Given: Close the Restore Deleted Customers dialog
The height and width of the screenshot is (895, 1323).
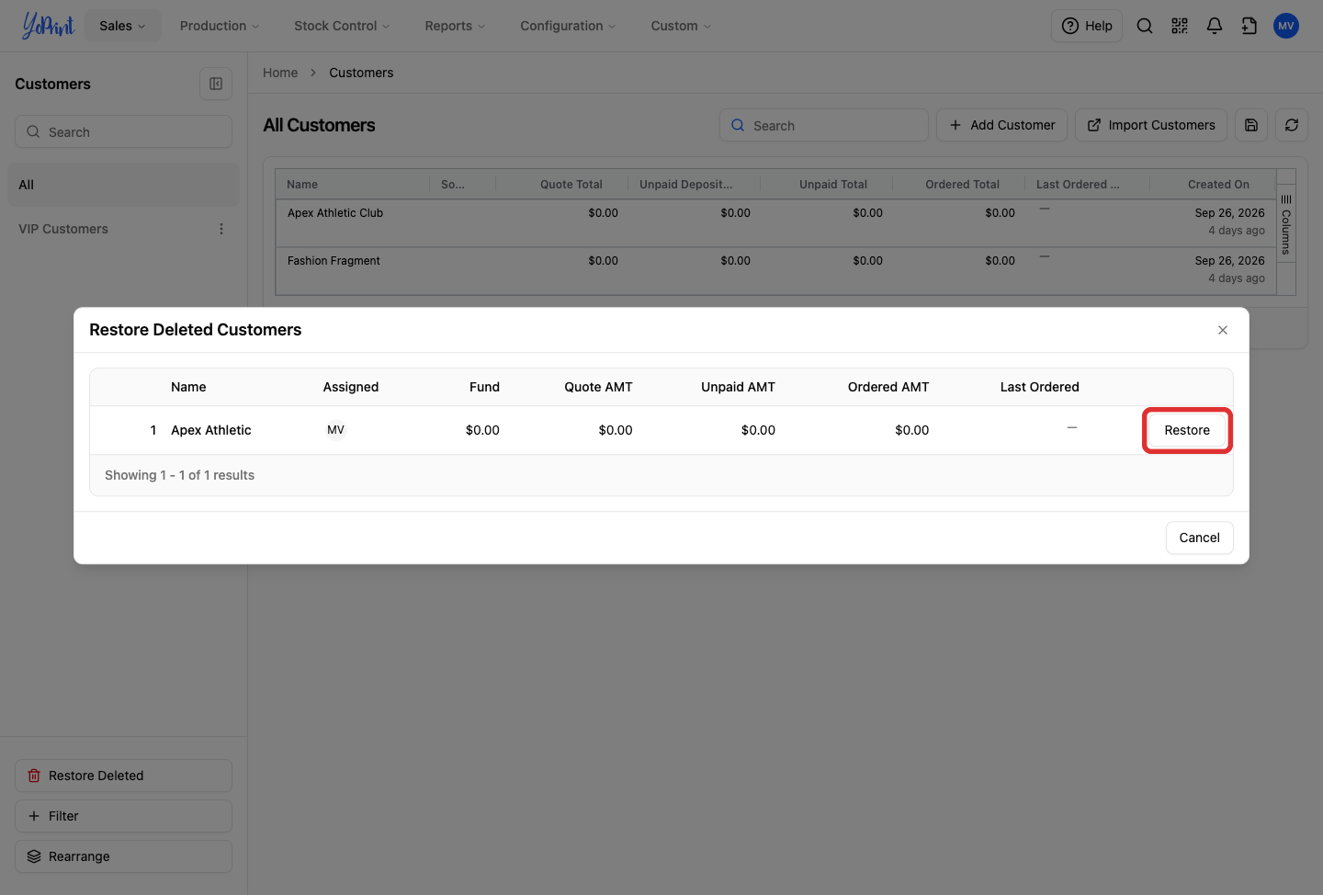Looking at the screenshot, I should (1223, 330).
